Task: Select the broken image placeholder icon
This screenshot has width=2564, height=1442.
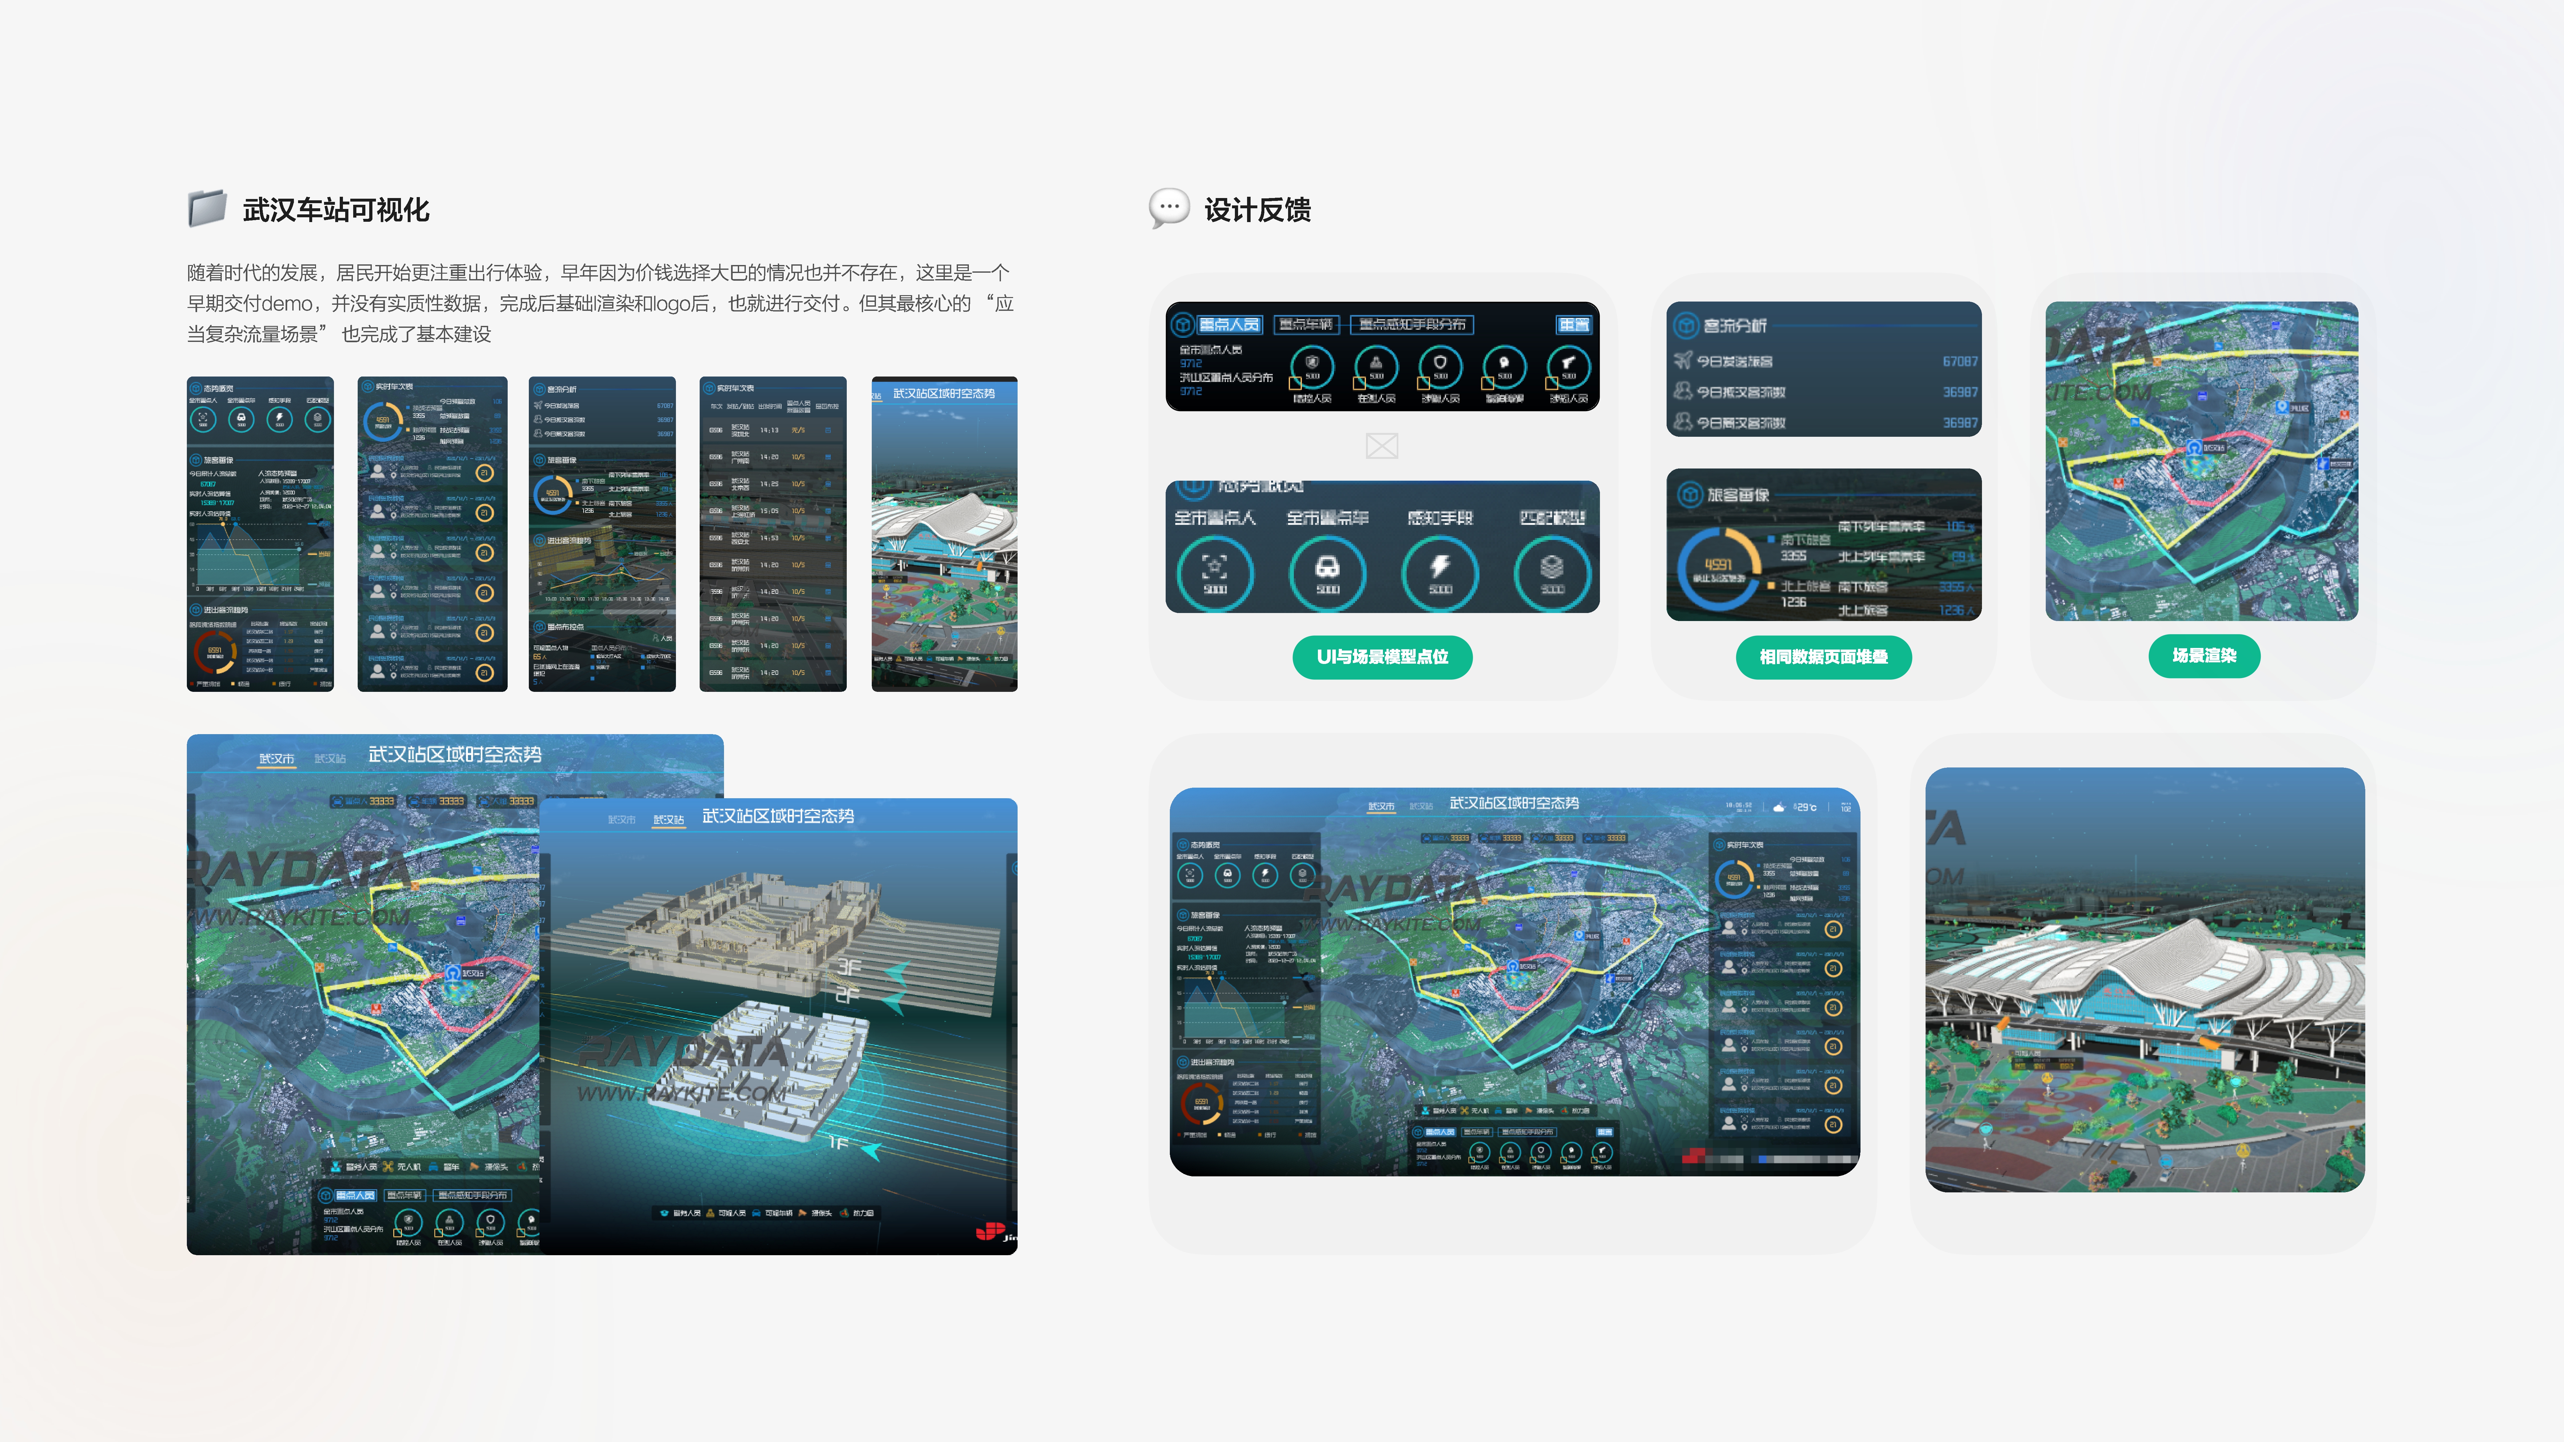Action: pos(1382,446)
